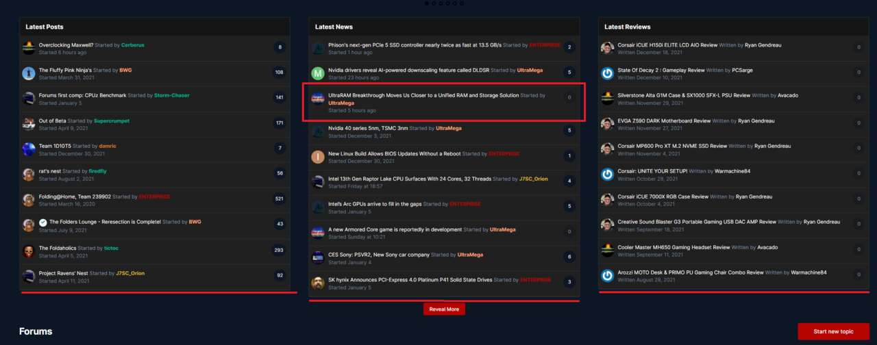Click avatar beside New Linux Build news item
Screen dimensions: 877x345
coord(318,157)
